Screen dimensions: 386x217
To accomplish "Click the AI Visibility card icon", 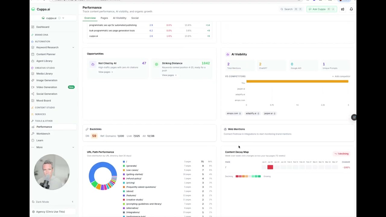I will (228, 54).
